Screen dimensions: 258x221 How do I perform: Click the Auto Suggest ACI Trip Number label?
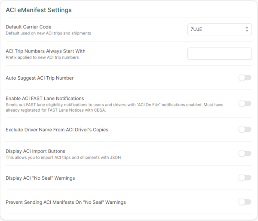click(40, 78)
